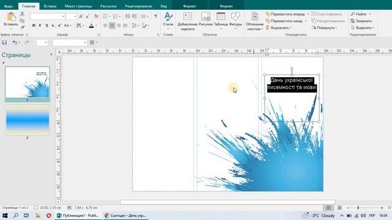Switch to Page Layout (Макет страницы) tab

click(x=78, y=6)
